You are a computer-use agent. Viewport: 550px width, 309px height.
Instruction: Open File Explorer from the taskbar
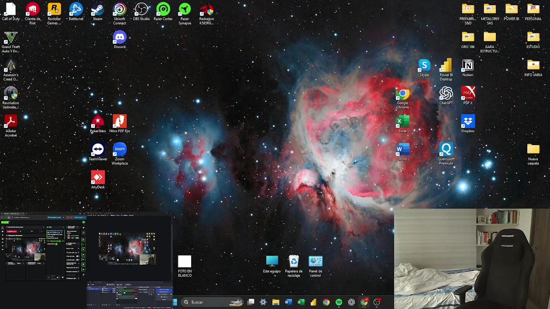[x=276, y=302]
